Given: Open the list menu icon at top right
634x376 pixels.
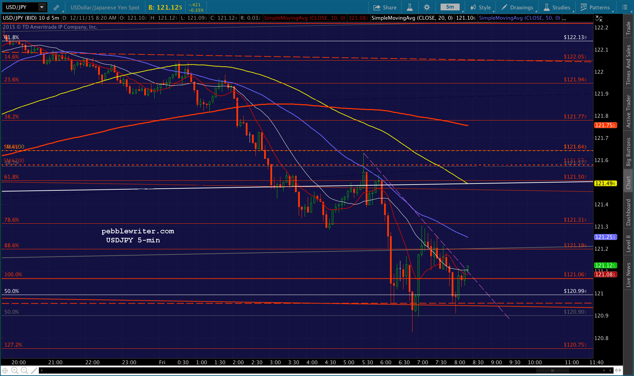Looking at the screenshot, I should click(x=625, y=7).
